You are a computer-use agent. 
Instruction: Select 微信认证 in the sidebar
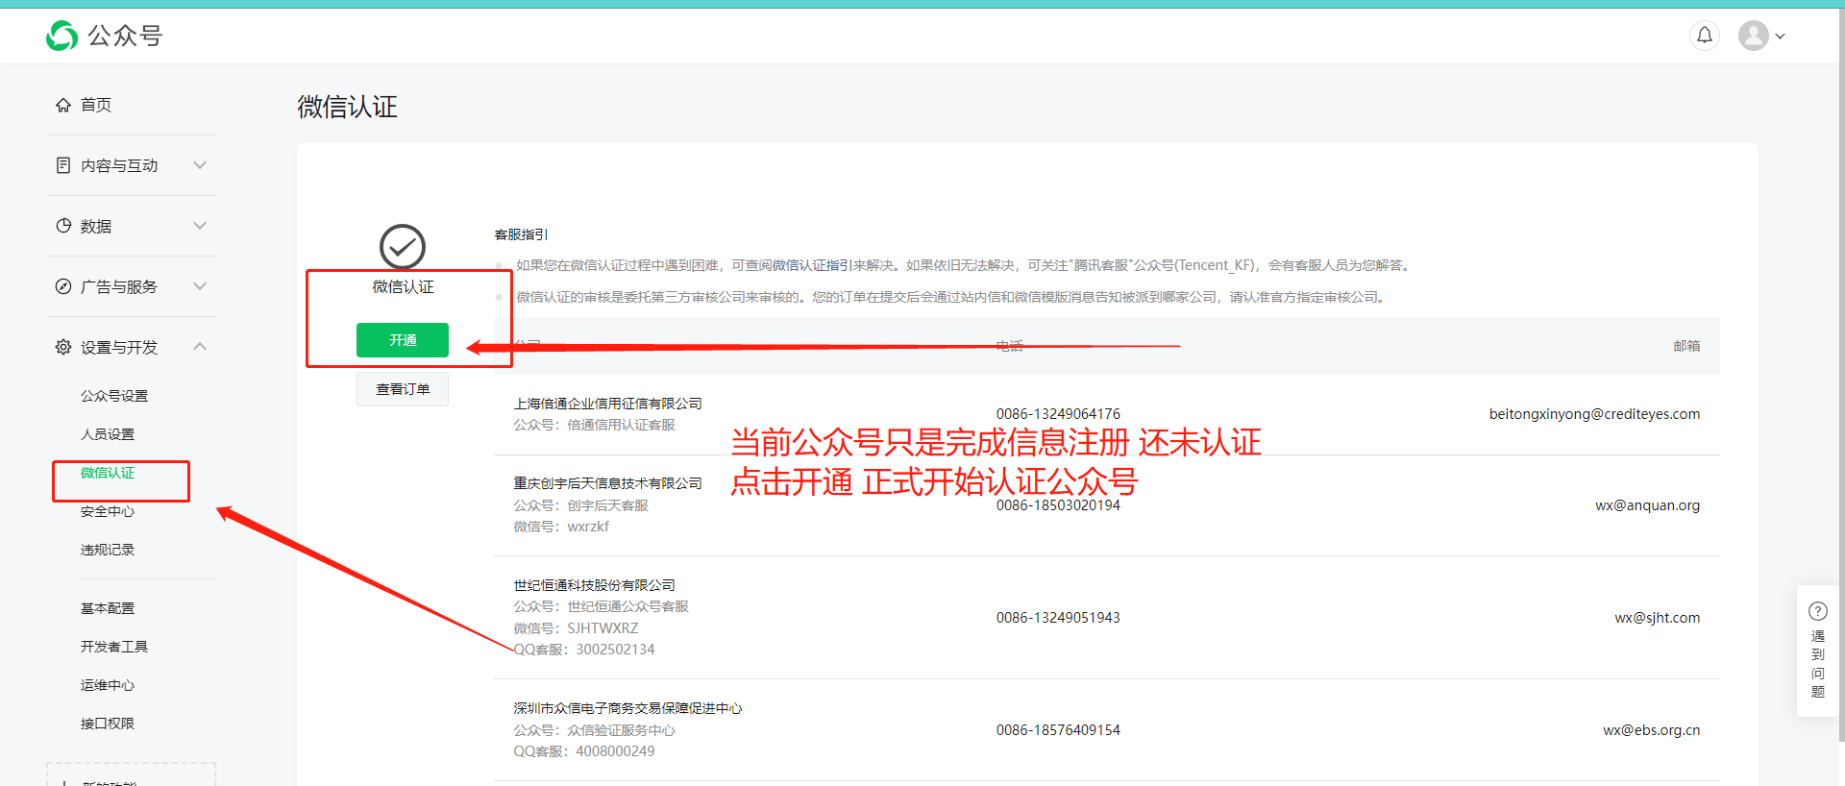point(108,473)
